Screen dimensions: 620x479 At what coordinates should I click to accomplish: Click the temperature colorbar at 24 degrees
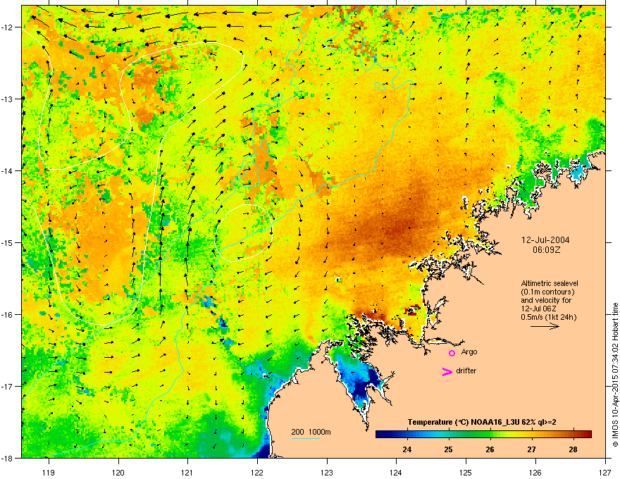tap(407, 434)
